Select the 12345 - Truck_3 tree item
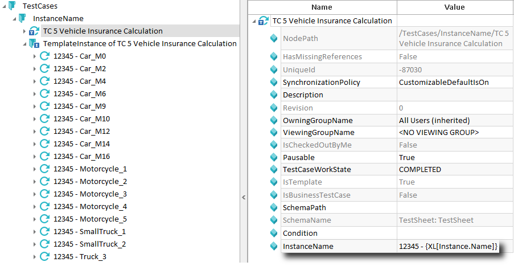Viewport: 514px width, 266px height. pos(80,257)
